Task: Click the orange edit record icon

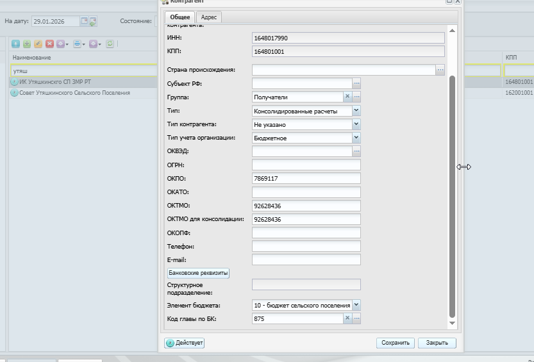Action: (x=38, y=44)
